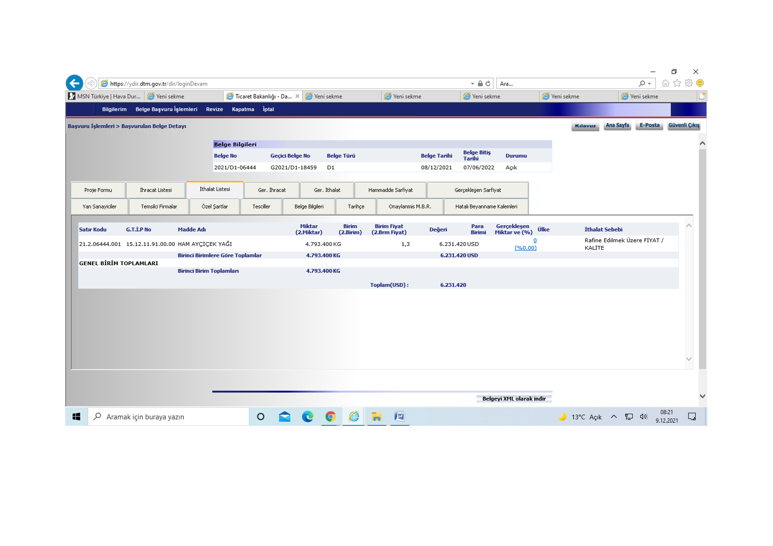Image resolution: width=773 pixels, height=546 pixels.
Task: Open the Ger. İthalat tab
Action: (327, 190)
